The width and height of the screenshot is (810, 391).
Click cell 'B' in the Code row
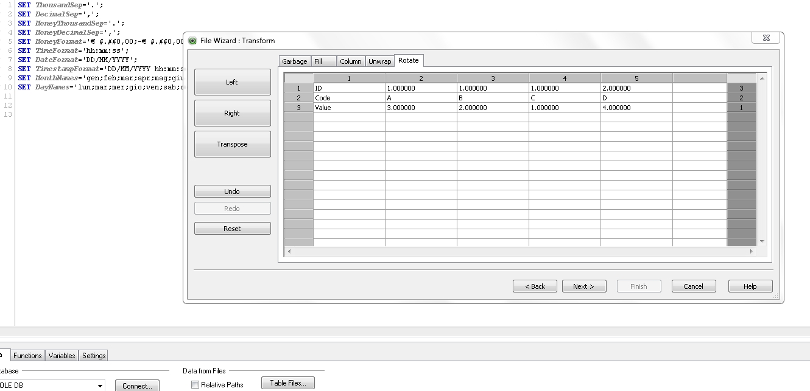tap(493, 98)
